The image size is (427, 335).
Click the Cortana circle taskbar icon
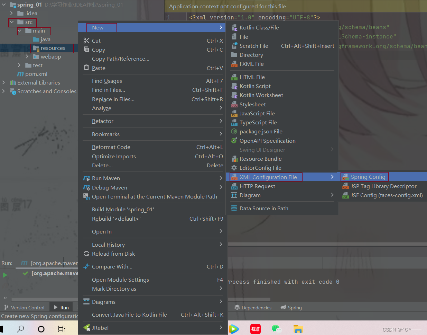[x=41, y=329]
